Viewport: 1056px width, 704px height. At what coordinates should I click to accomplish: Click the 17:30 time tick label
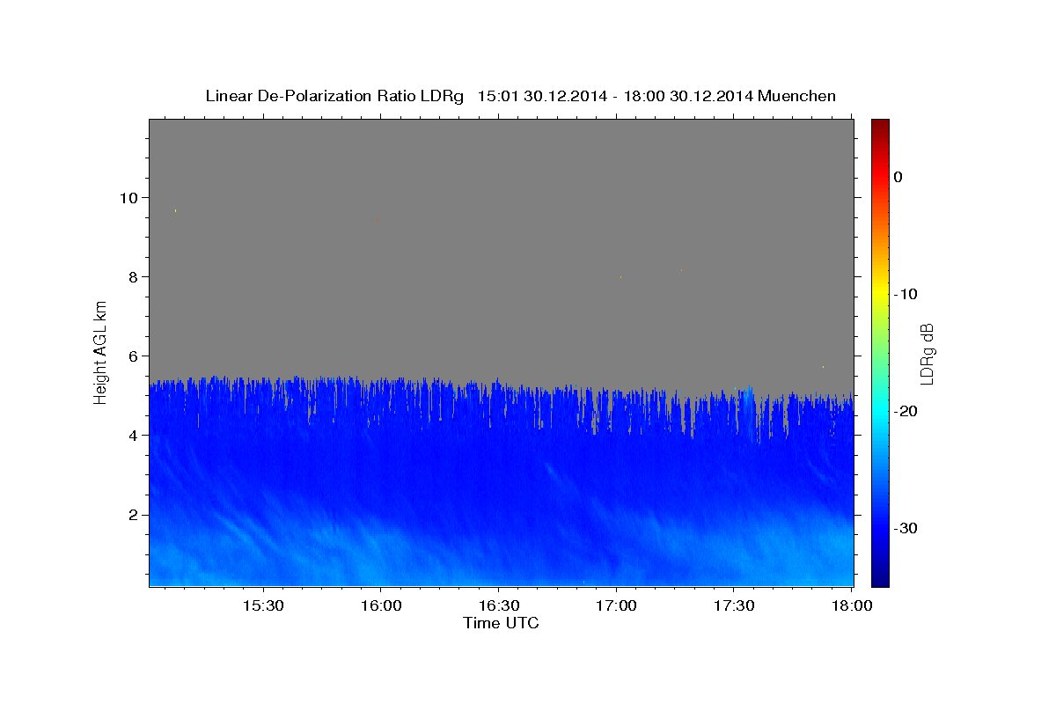pyautogui.click(x=734, y=606)
